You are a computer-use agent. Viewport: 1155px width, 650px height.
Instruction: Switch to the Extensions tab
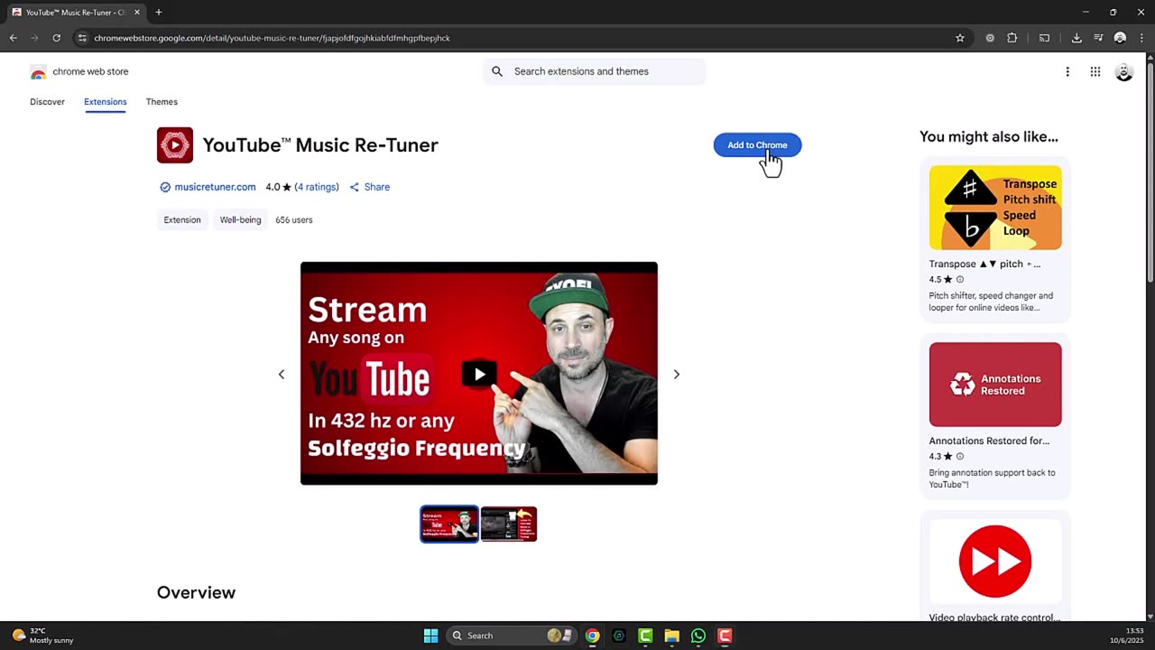106,102
